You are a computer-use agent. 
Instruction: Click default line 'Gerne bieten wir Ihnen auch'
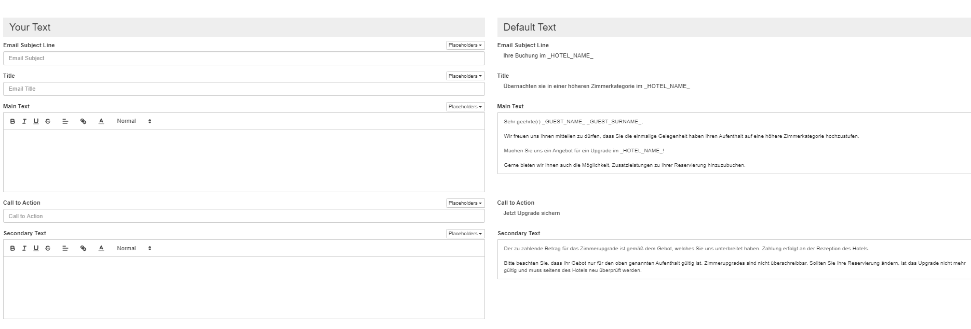coord(625,165)
